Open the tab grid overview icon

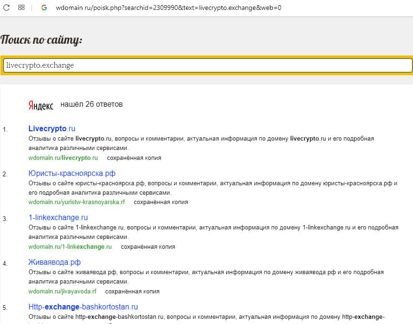pos(21,8)
